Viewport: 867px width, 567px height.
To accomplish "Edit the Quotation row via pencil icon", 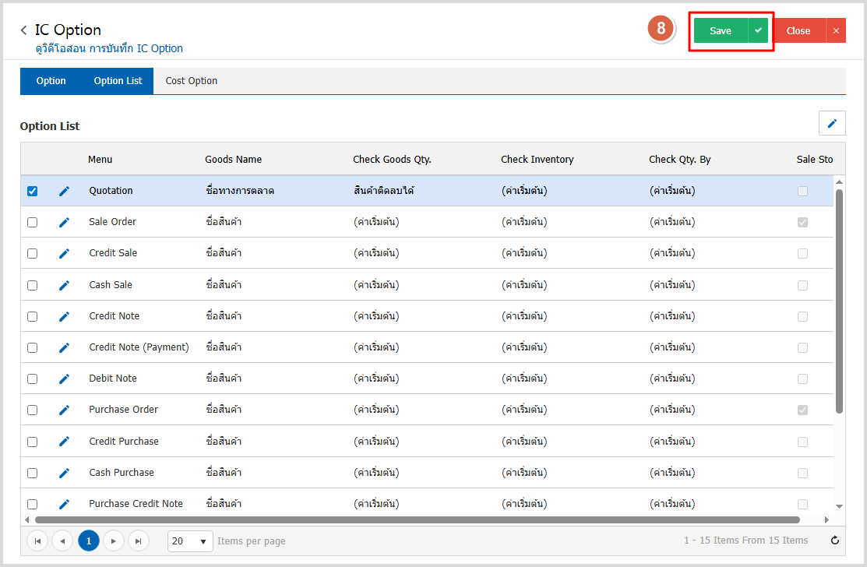I will pyautogui.click(x=64, y=191).
